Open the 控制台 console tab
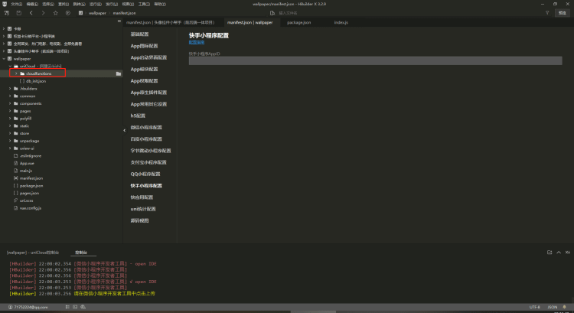The height and width of the screenshot is (313, 574). pos(81,253)
